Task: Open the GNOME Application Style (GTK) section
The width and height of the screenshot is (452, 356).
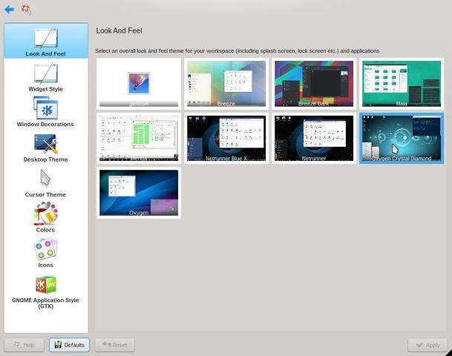Action: coord(45,292)
